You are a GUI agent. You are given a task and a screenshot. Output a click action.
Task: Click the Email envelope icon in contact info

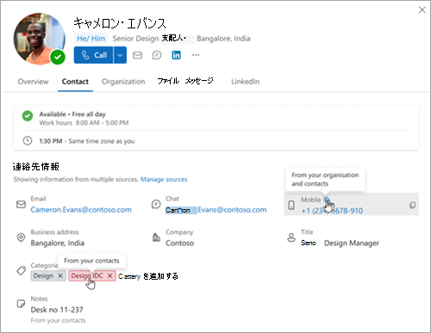point(21,204)
